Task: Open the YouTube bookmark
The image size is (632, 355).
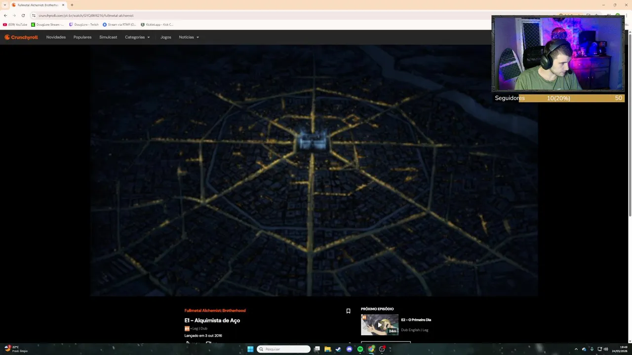Action: click(15, 24)
